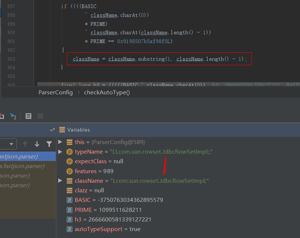Click the typeName value "LLcom.sun.rowset.JdbcRowSetImpl;;"
Viewport: 300px width, 238px height.
point(161,152)
